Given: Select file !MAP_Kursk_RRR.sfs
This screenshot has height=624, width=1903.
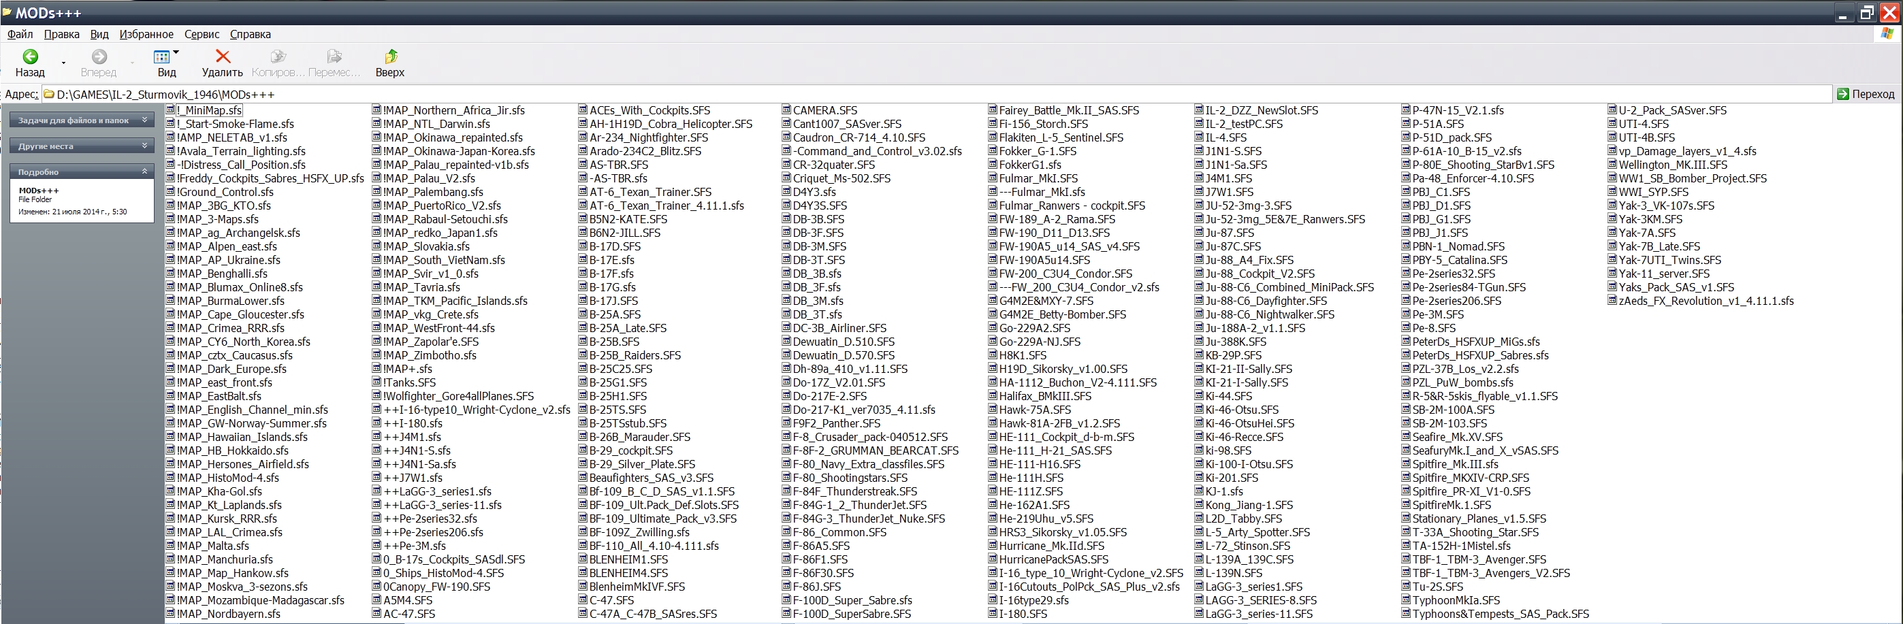Looking at the screenshot, I should 227,519.
